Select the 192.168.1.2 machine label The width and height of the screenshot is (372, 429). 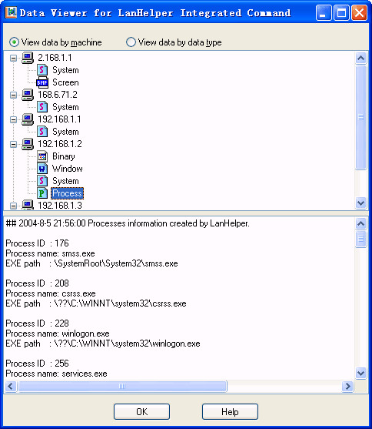click(59, 144)
